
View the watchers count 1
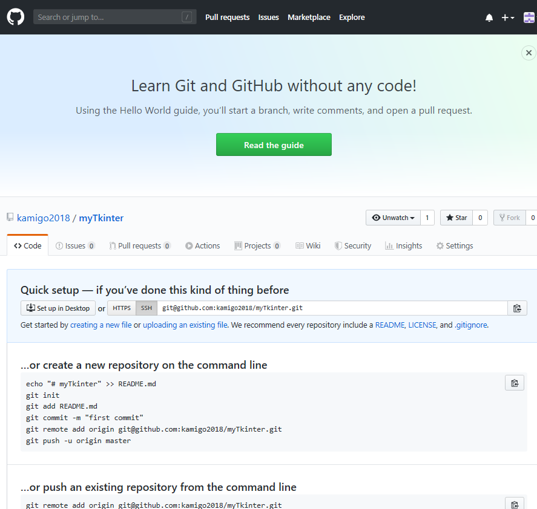(427, 218)
